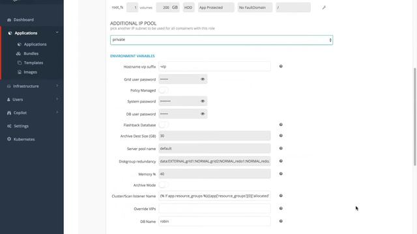417x234 pixels.
Task: Click the Kubernetes icon
Action: click(9, 139)
